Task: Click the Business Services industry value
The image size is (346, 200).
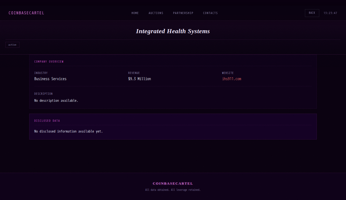Action: pos(50,79)
